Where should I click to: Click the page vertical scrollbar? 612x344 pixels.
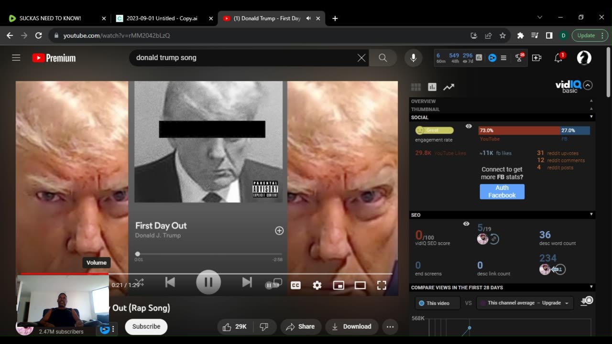pos(608,72)
